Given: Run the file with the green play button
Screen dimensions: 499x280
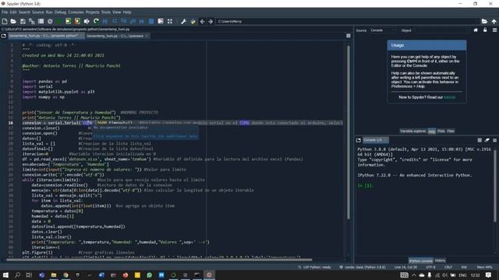Looking at the screenshot, I should coord(59,21).
